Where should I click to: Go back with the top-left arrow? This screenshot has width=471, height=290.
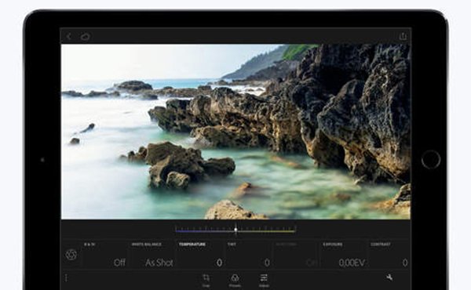pyautogui.click(x=69, y=37)
